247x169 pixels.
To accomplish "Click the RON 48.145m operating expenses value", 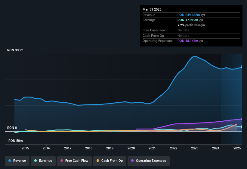I will coord(188,41).
